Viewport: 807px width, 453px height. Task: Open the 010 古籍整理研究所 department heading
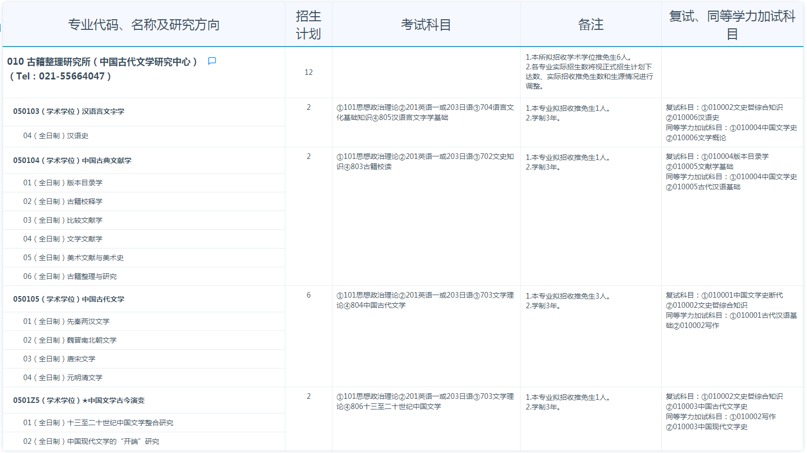[x=102, y=62]
